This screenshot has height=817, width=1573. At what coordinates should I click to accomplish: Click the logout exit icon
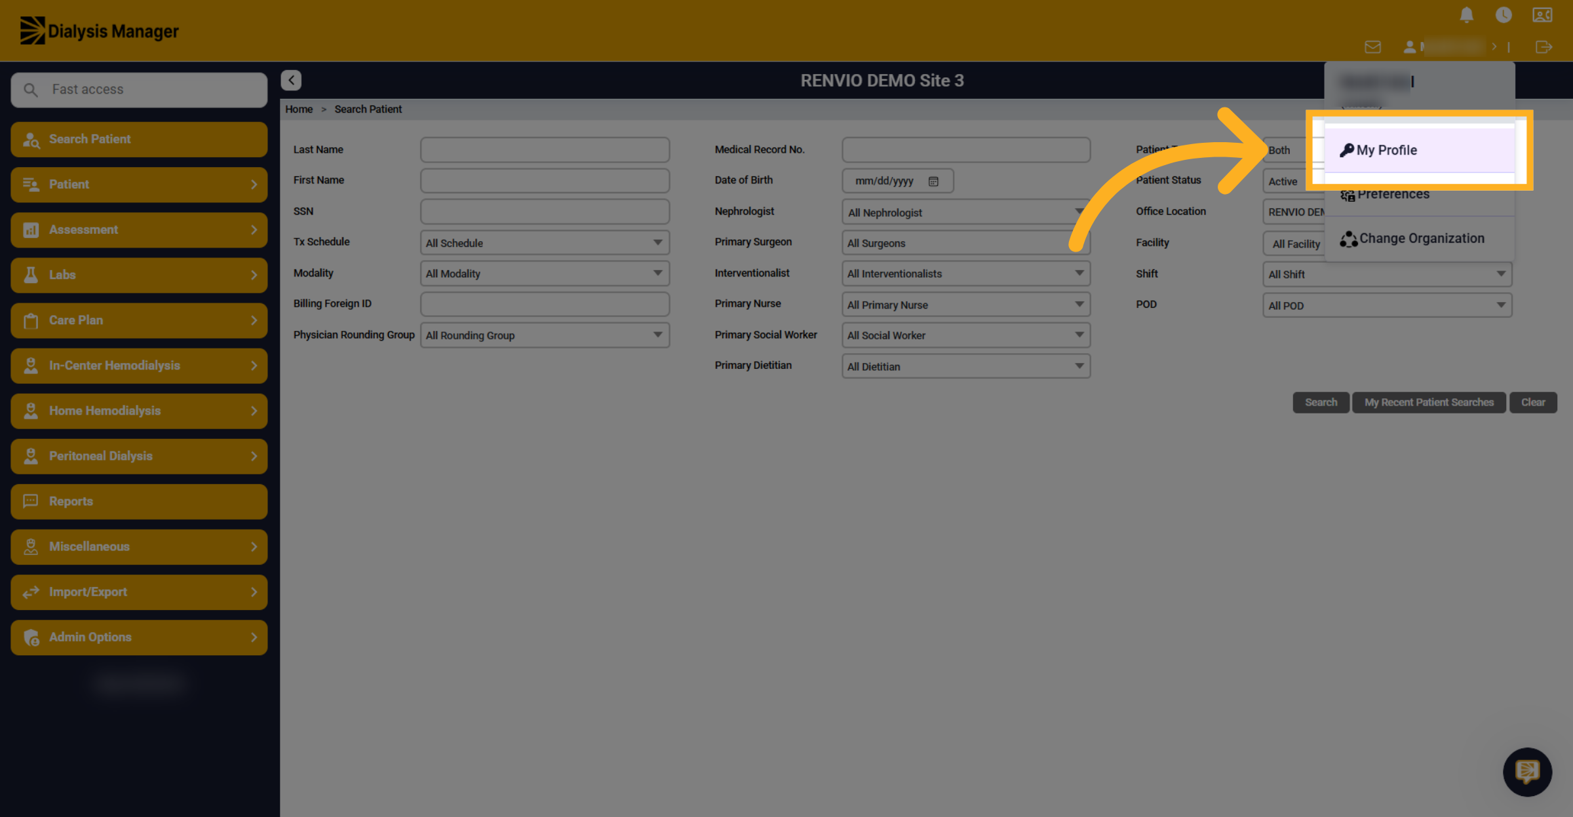coord(1544,47)
